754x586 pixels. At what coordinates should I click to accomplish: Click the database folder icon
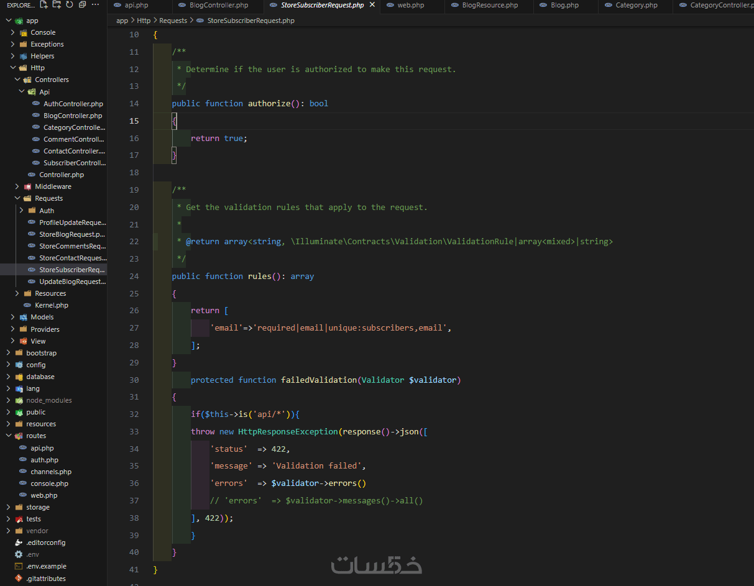tap(19, 377)
